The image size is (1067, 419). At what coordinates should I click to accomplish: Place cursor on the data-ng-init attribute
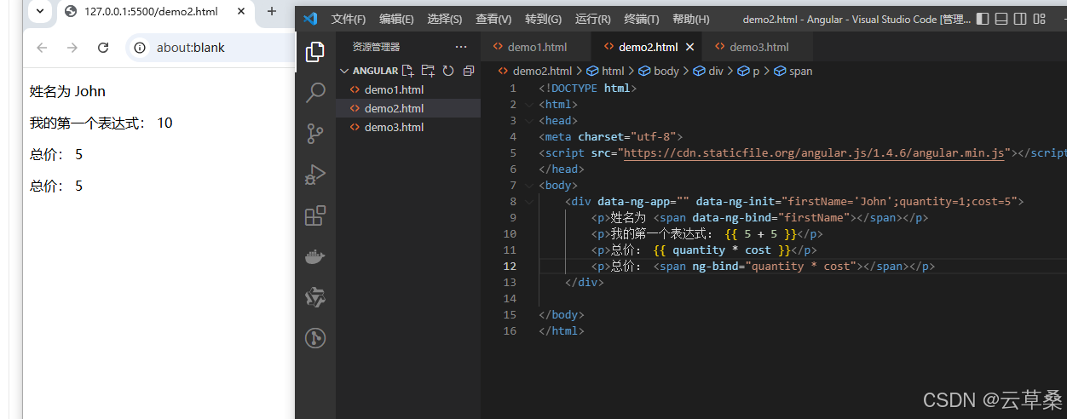pyautogui.click(x=735, y=202)
